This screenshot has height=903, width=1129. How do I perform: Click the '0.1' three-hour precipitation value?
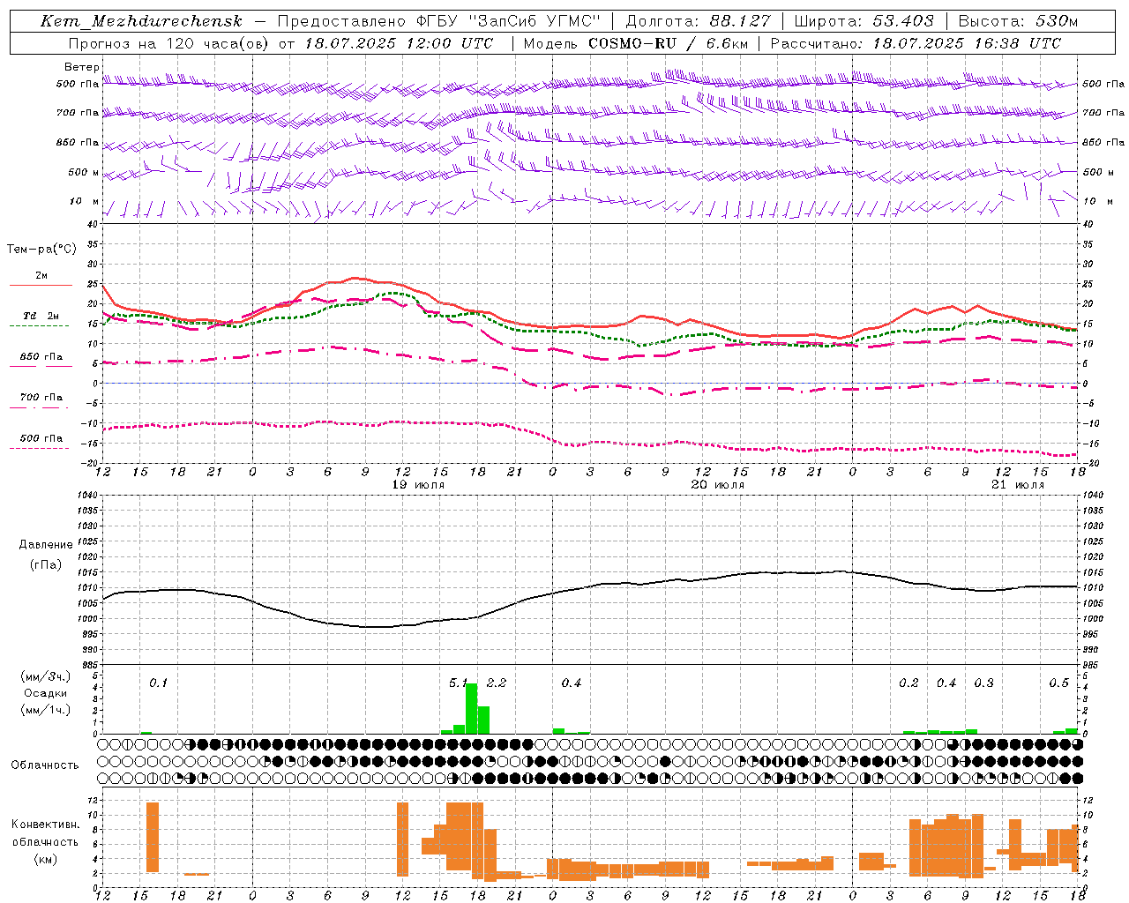[x=158, y=683]
